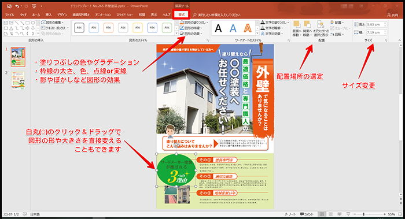This screenshot has height=219, width=405.
Task: Expand WordArt styles gallery
Action: [257, 34]
